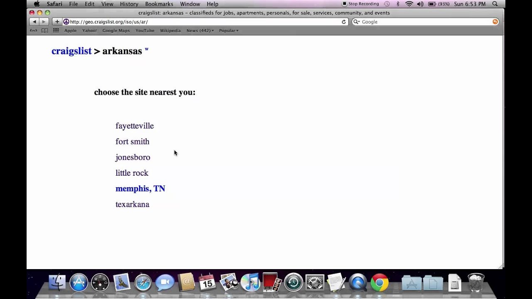Viewport: 532px width, 299px height.
Task: Click the Spotlight magnifier in menu bar
Action: 495,4
